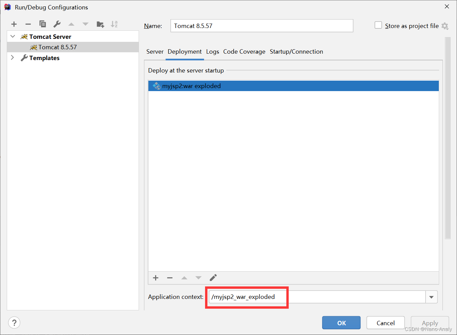Confirm with the OK button
The image size is (457, 335).
tap(341, 323)
